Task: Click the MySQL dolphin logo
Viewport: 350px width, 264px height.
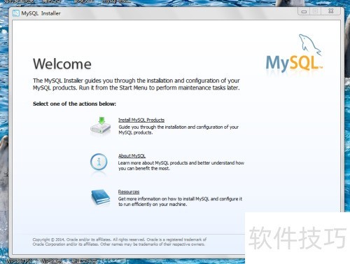Action: click(295, 53)
